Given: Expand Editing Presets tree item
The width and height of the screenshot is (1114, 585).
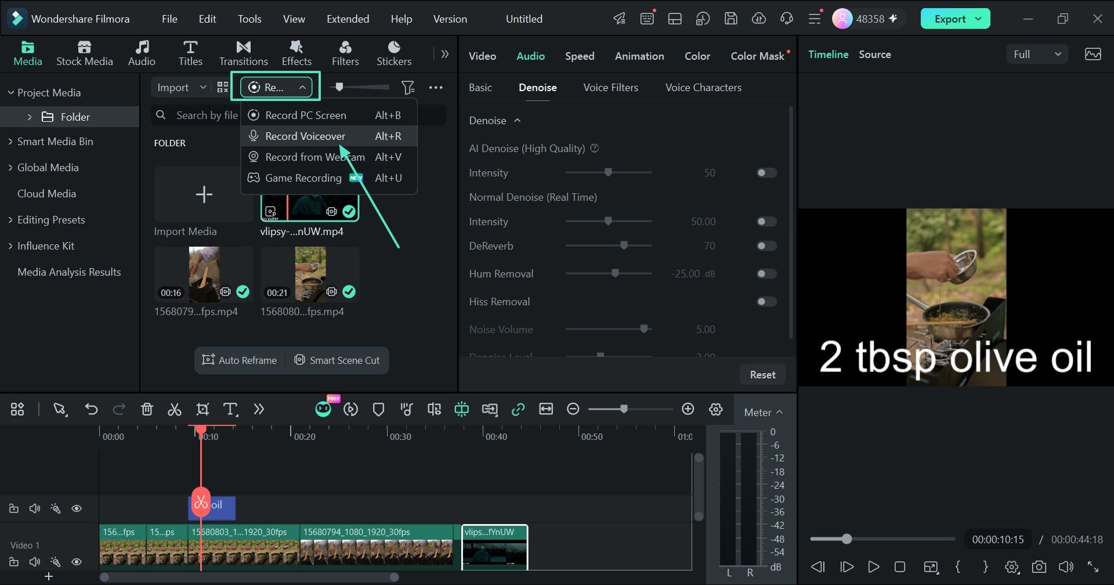Looking at the screenshot, I should click(x=10, y=220).
